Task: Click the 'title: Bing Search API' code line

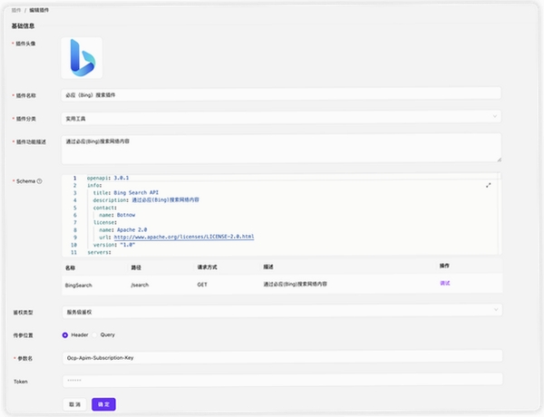Action: point(126,192)
